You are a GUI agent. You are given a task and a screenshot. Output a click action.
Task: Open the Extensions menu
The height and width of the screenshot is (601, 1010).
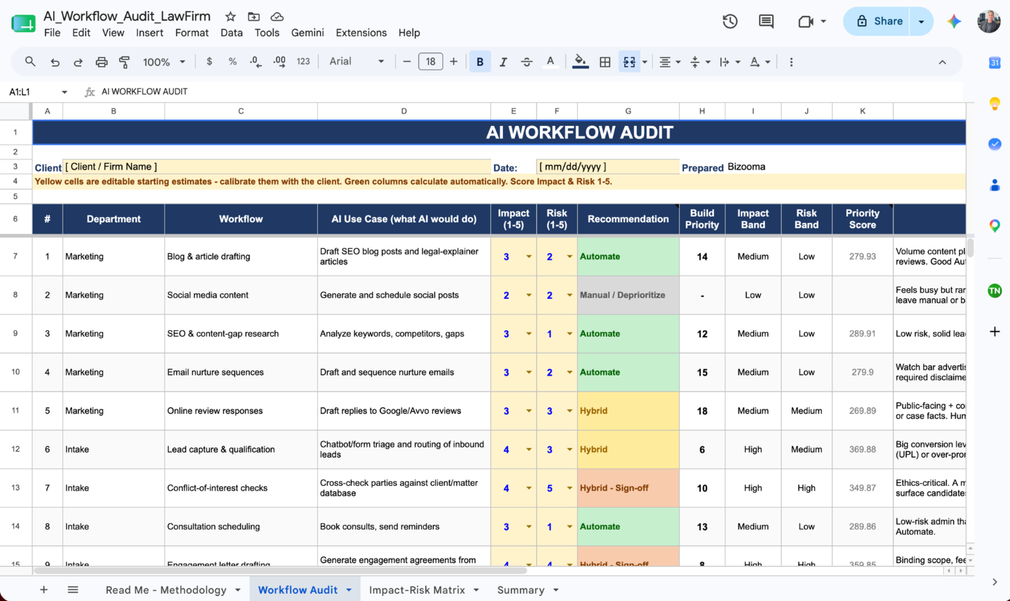click(361, 33)
